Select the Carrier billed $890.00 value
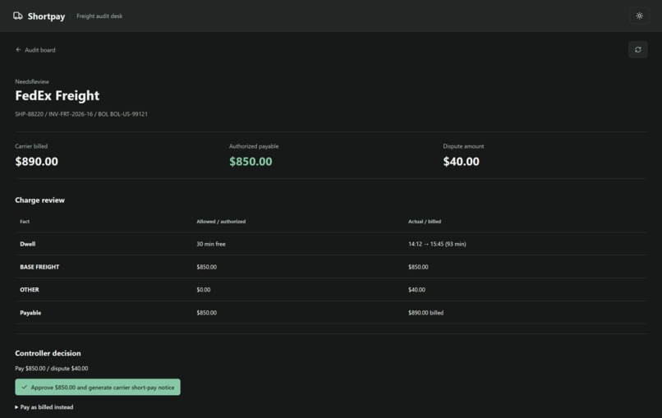This screenshot has height=418, width=662. 37,161
